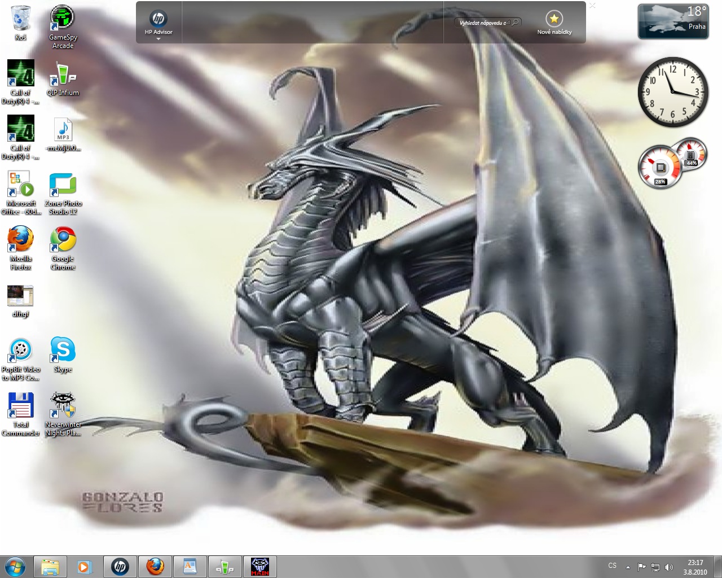Select the MP3 audio file icon
This screenshot has height=578, width=722.
63,130
